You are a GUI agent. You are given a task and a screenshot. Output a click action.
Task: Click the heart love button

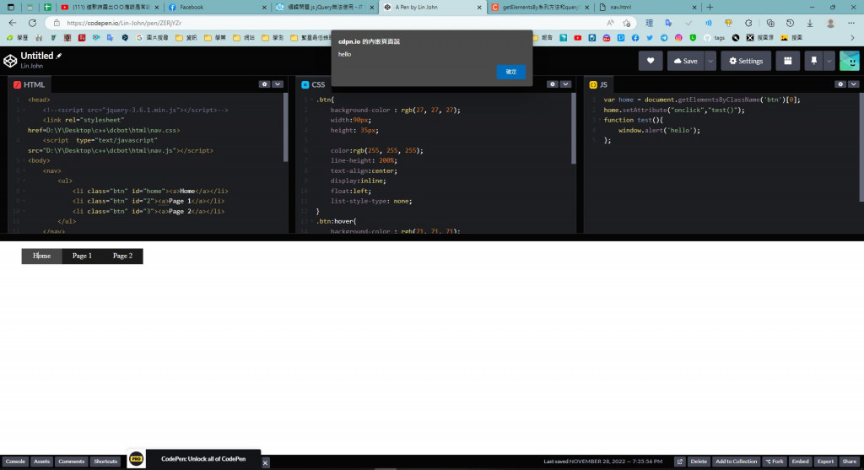coord(651,61)
